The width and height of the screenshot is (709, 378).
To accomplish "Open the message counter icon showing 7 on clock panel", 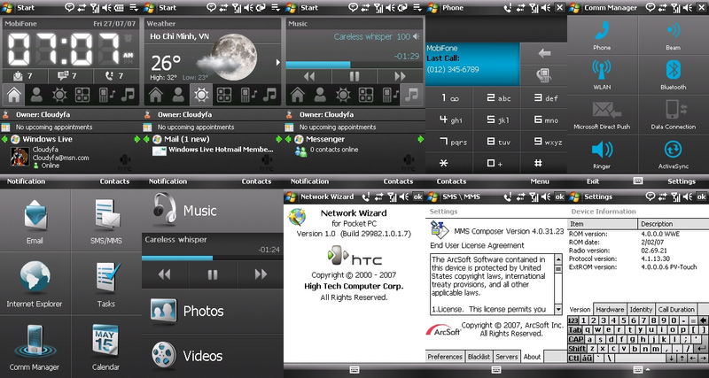I will (67, 76).
